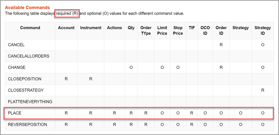
Task: Click the Limit Price column header
Action: pos(162,30)
